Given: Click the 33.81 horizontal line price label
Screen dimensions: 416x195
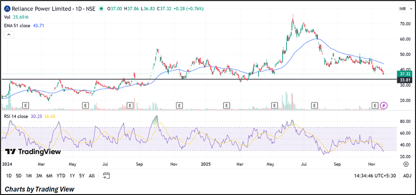Looking at the screenshot, I should [x=405, y=80].
